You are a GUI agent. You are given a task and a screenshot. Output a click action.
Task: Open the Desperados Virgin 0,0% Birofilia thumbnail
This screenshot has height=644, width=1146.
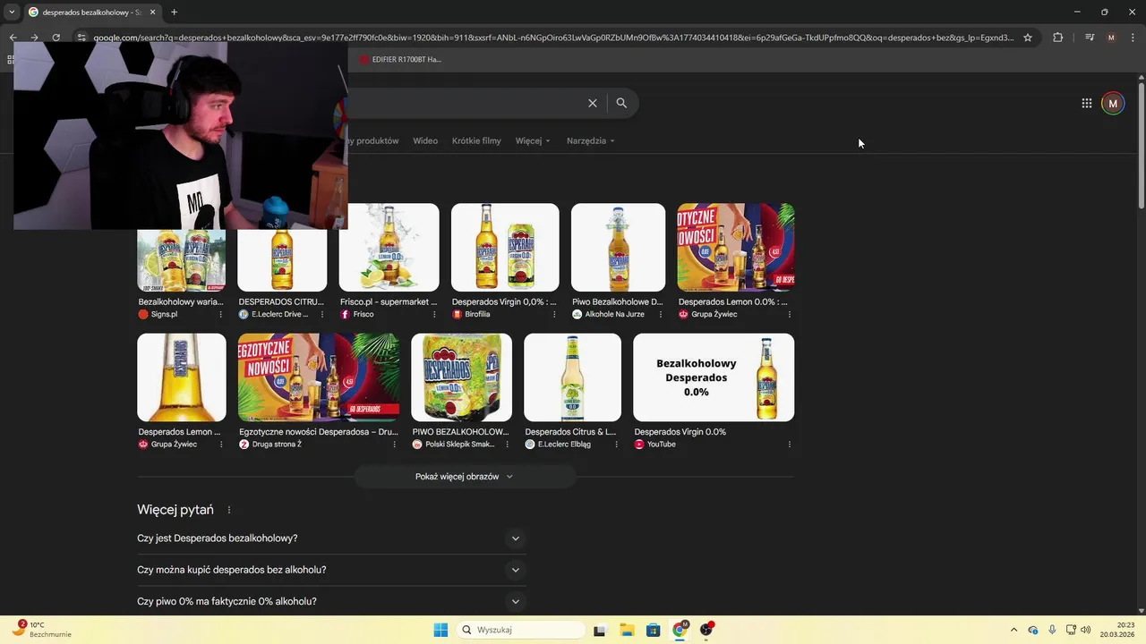click(x=505, y=248)
